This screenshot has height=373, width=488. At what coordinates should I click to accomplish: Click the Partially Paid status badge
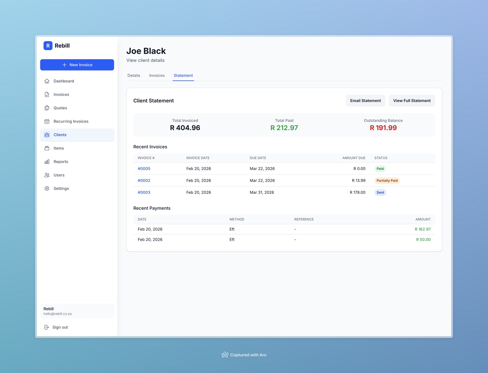click(387, 180)
